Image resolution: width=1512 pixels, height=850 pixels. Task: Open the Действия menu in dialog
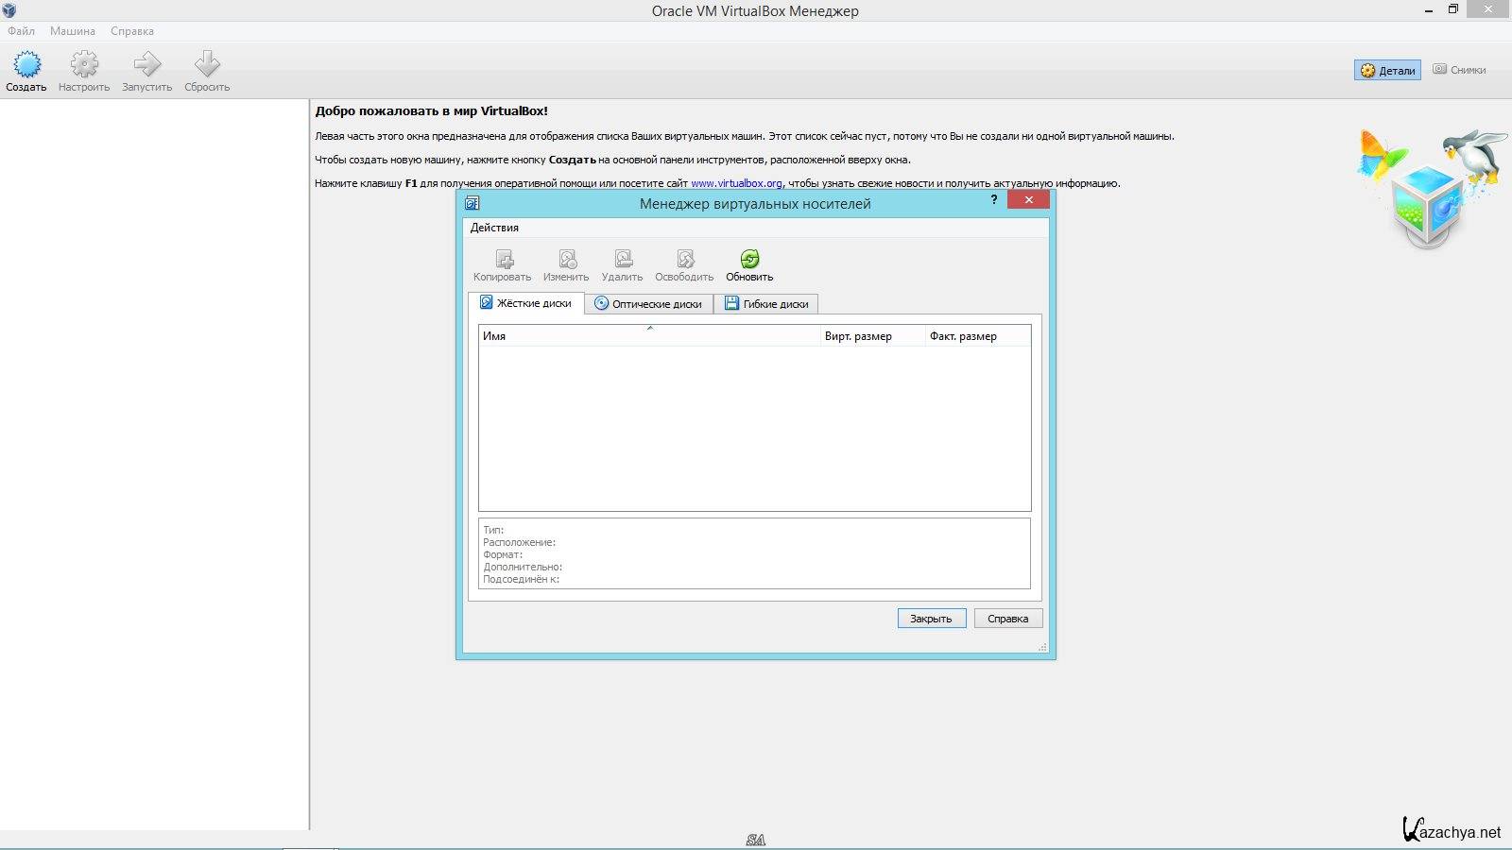click(x=494, y=228)
